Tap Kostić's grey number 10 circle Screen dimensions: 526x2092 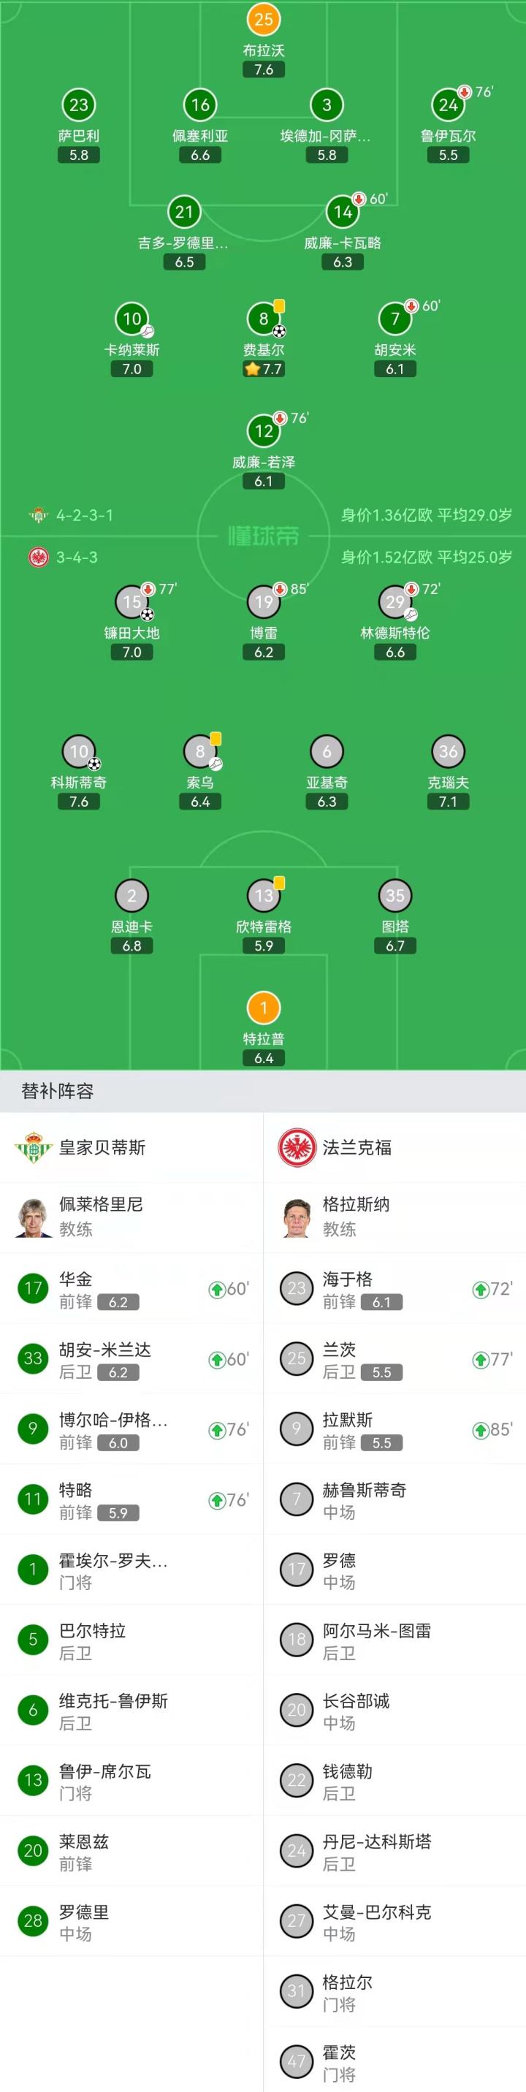click(79, 751)
